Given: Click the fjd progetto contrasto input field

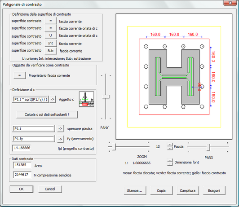Looking at the screenshot, I should pos(22,148).
